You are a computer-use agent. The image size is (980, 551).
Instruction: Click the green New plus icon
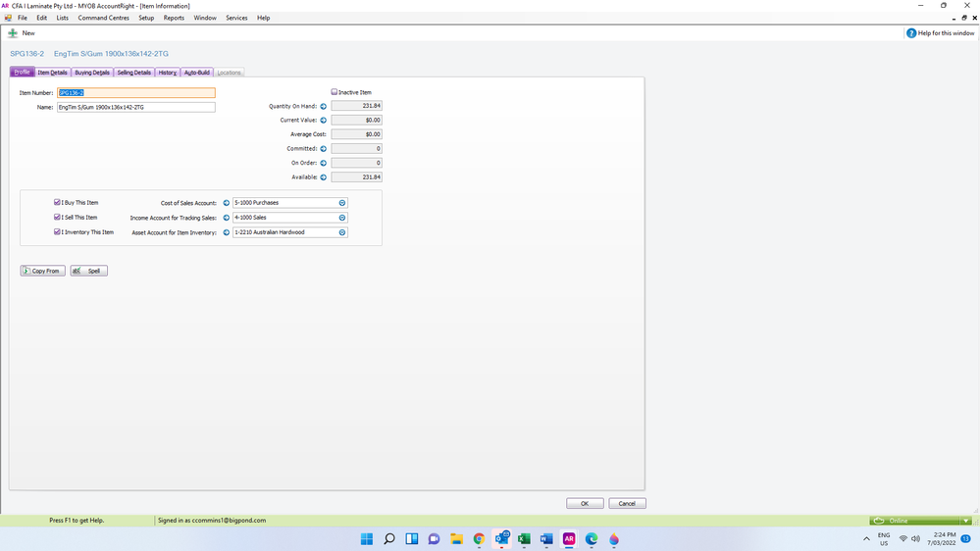point(13,33)
